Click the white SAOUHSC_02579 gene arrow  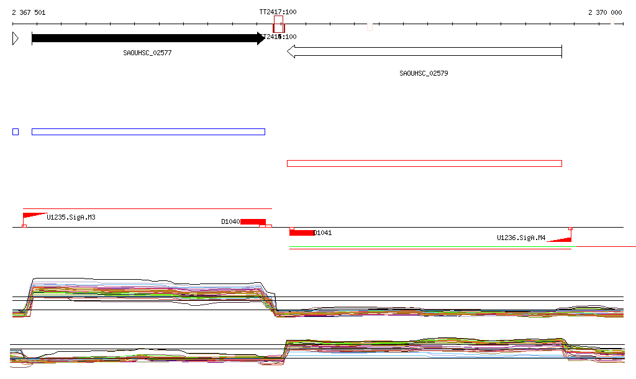click(x=424, y=52)
